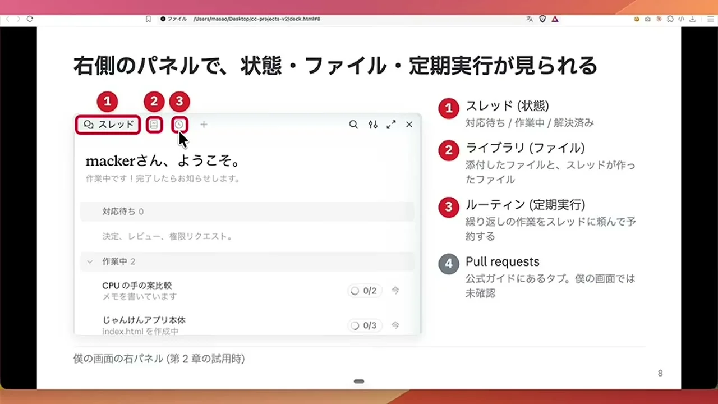The image size is (718, 404).
Task: Open the library file icon tab
Action: tap(154, 125)
